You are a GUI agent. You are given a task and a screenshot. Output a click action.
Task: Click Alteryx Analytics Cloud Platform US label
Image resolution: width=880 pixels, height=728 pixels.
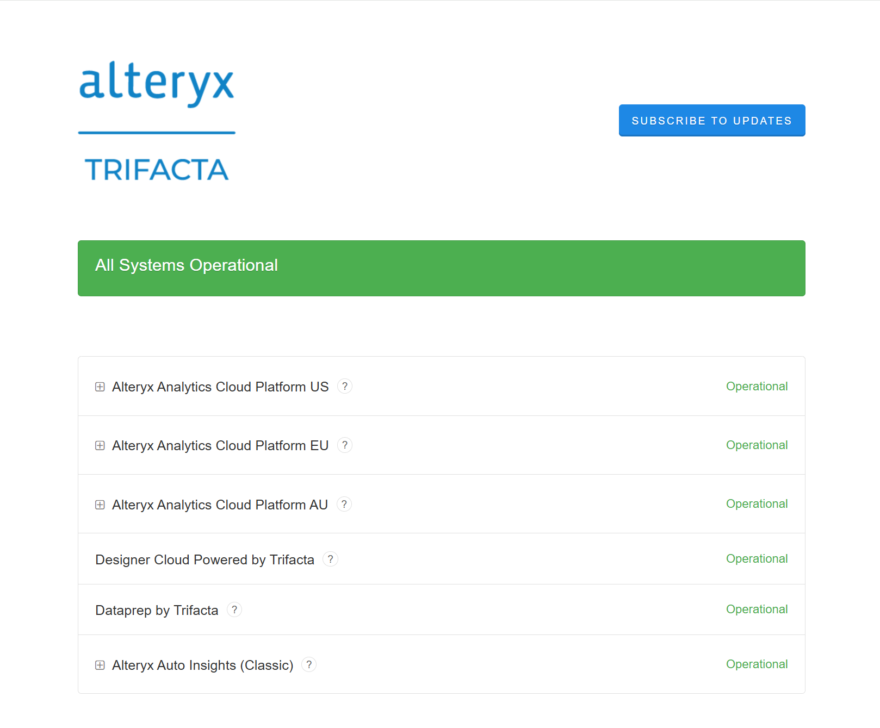[220, 387]
